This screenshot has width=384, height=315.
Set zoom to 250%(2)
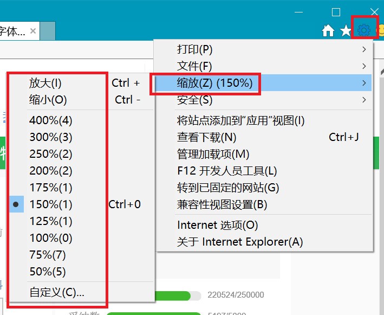pyautogui.click(x=82, y=154)
